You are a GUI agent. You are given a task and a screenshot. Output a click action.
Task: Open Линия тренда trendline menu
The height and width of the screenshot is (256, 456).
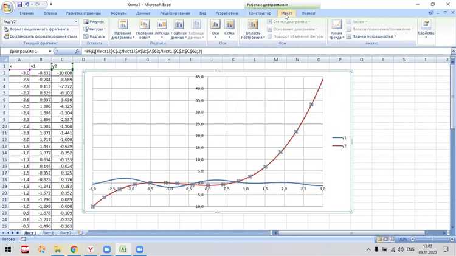[x=336, y=29]
